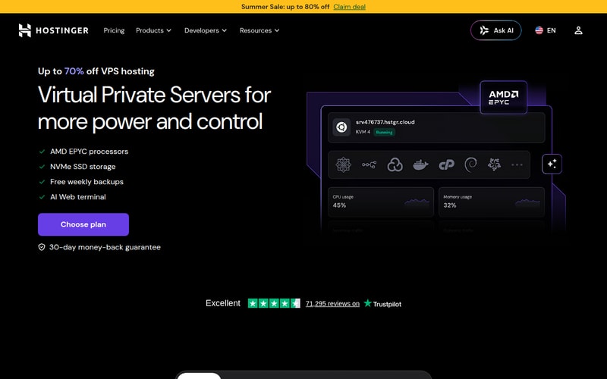Click the Hostinger logo
Screen dimensions: 607x379
coord(53,30)
